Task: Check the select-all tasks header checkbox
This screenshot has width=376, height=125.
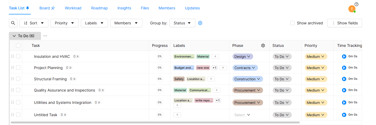Action: pos(18,46)
